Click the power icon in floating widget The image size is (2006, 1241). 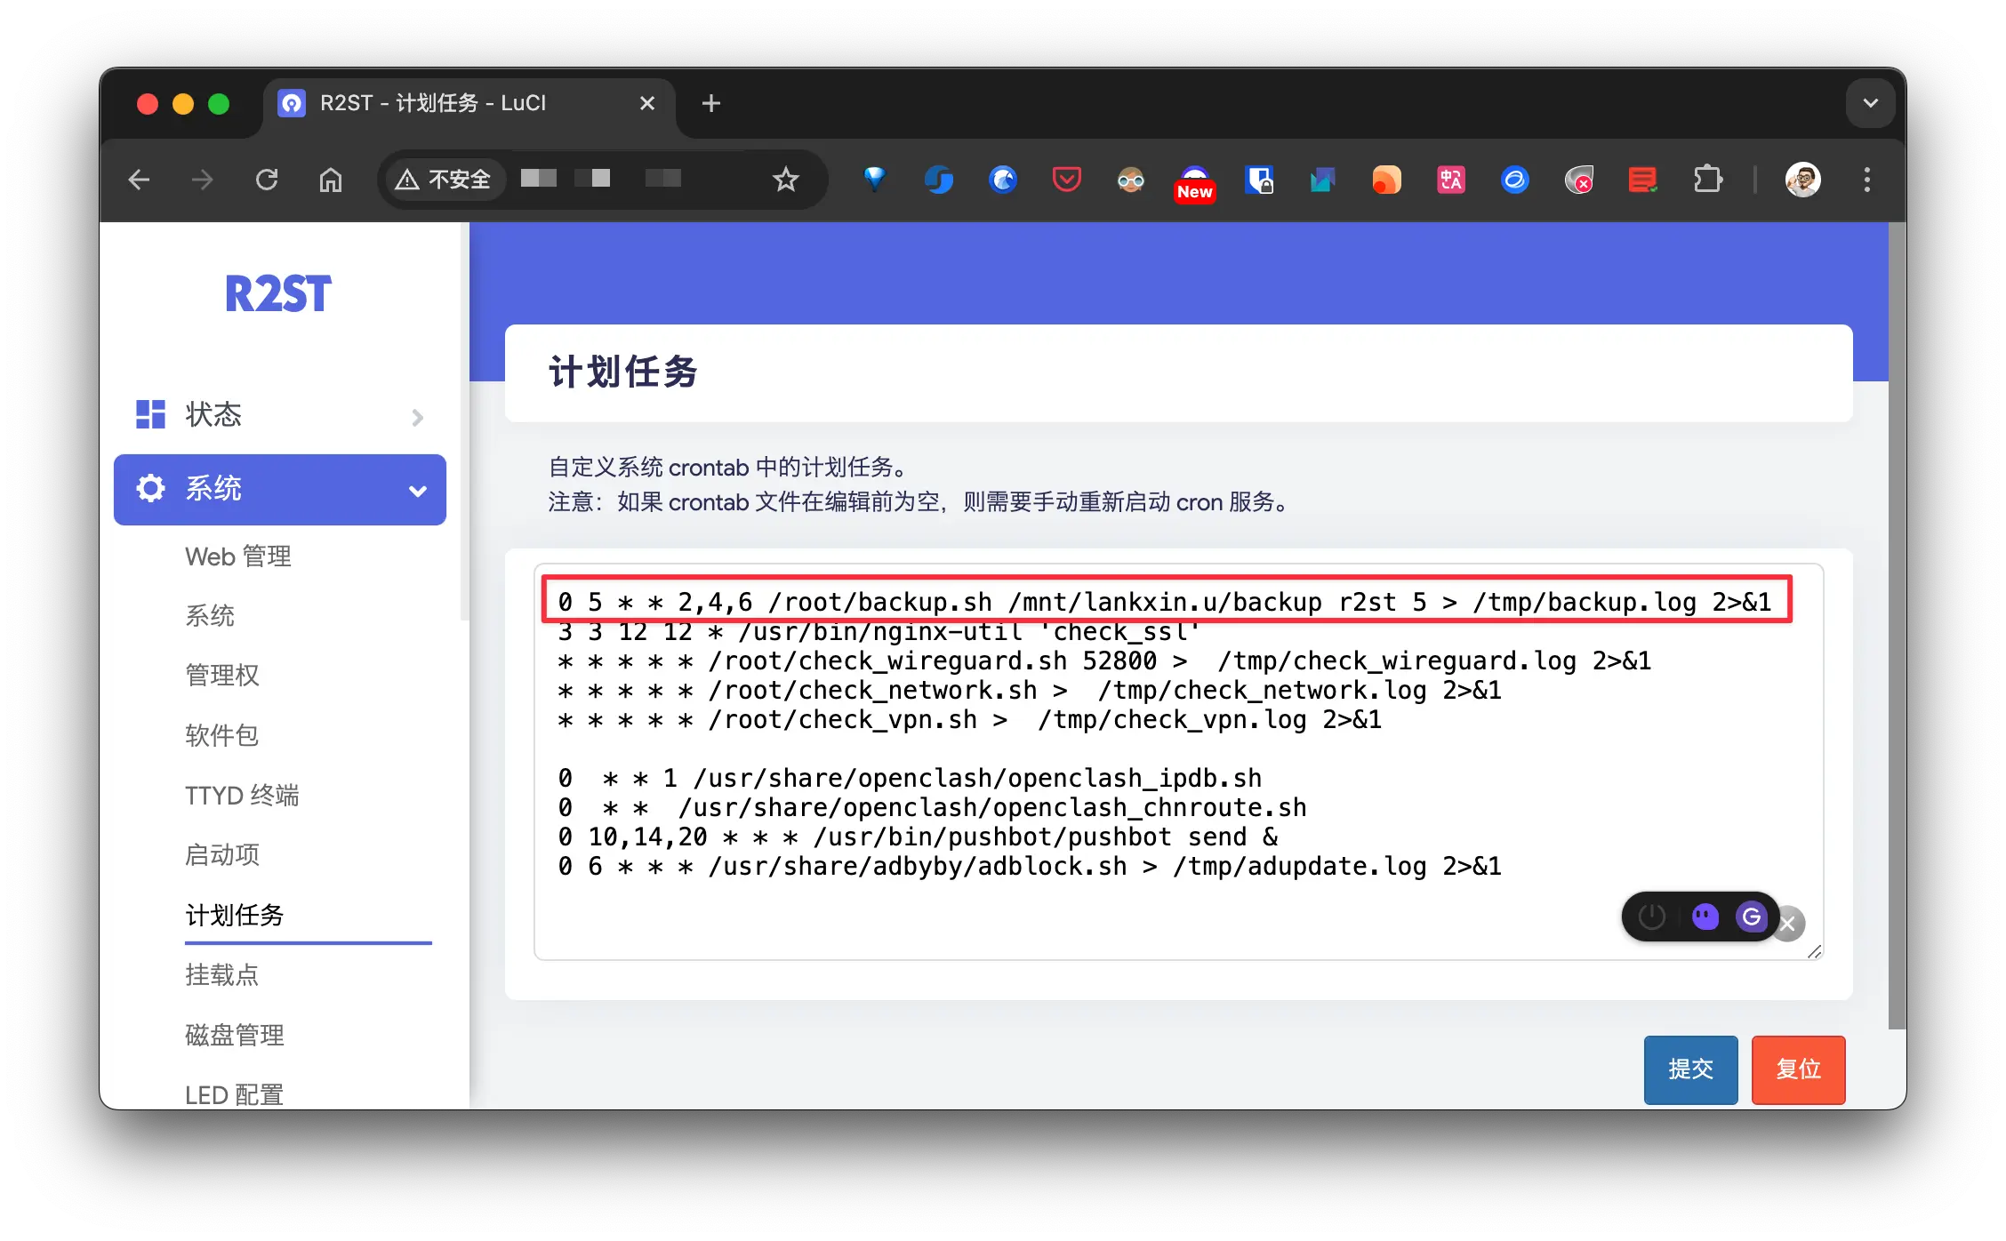tap(1651, 917)
